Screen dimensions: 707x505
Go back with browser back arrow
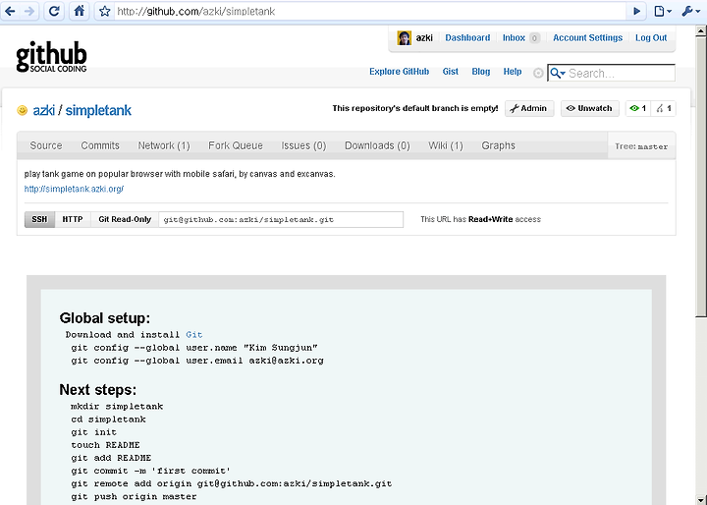click(10, 11)
